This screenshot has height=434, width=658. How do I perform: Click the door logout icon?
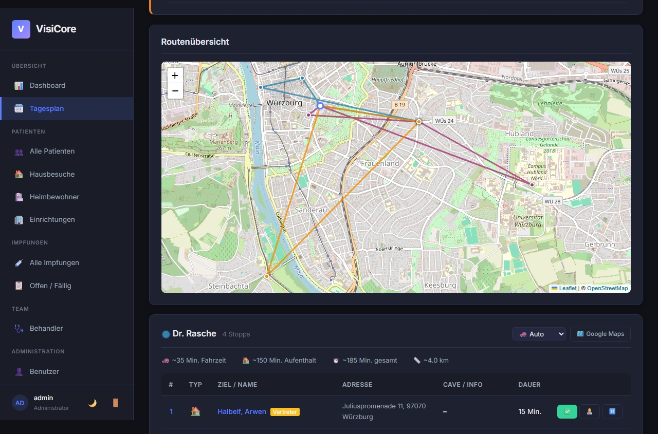tap(116, 403)
